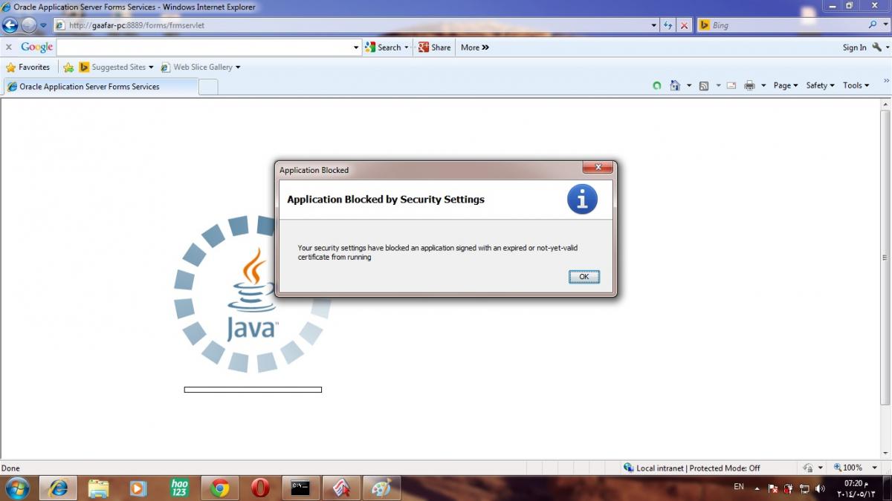Click the Google toolbar search input field
892x501 pixels.
[204, 47]
